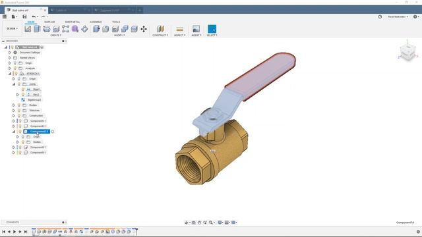The height and width of the screenshot is (237, 422).
Task: Switch to the TOOLS tab
Action: point(116,22)
